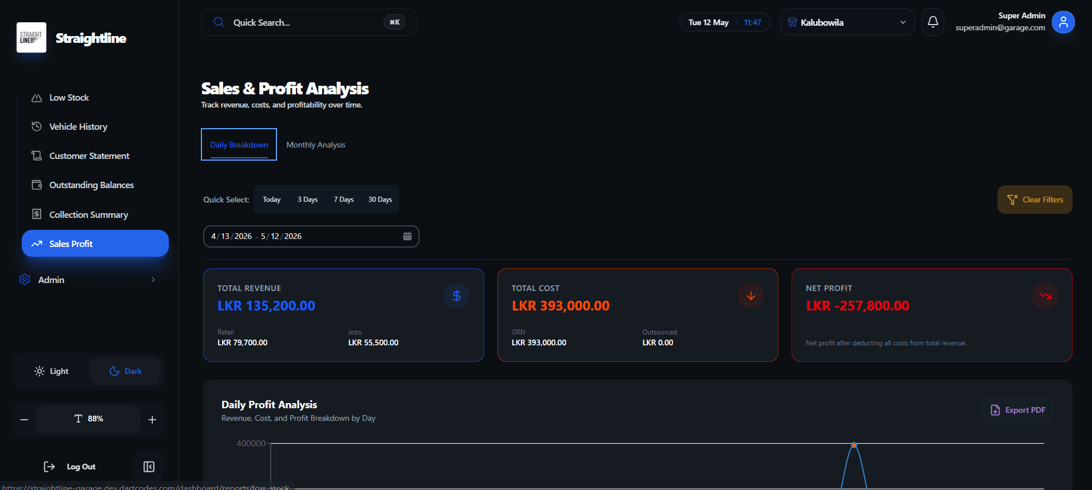1092x490 pixels.
Task: Select Sales Profit sidebar item
Action: tap(95, 244)
